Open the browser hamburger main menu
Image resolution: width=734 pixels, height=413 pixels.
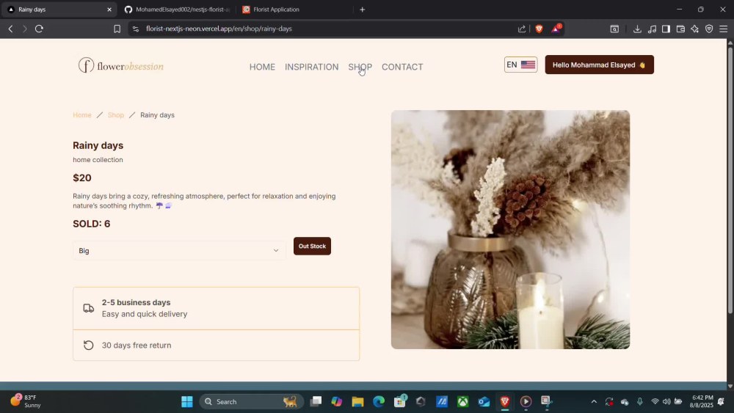click(723, 29)
